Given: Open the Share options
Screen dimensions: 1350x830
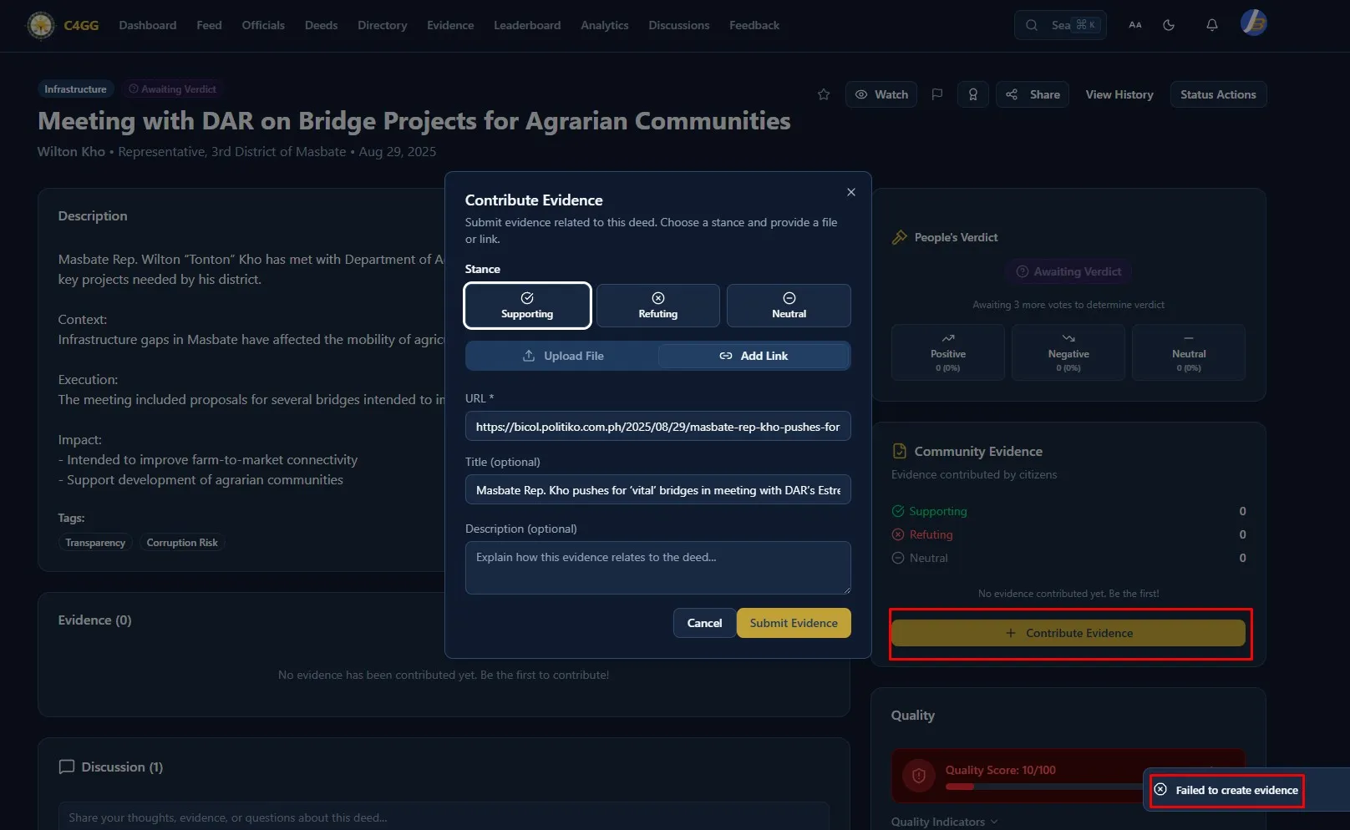Looking at the screenshot, I should pyautogui.click(x=1033, y=94).
